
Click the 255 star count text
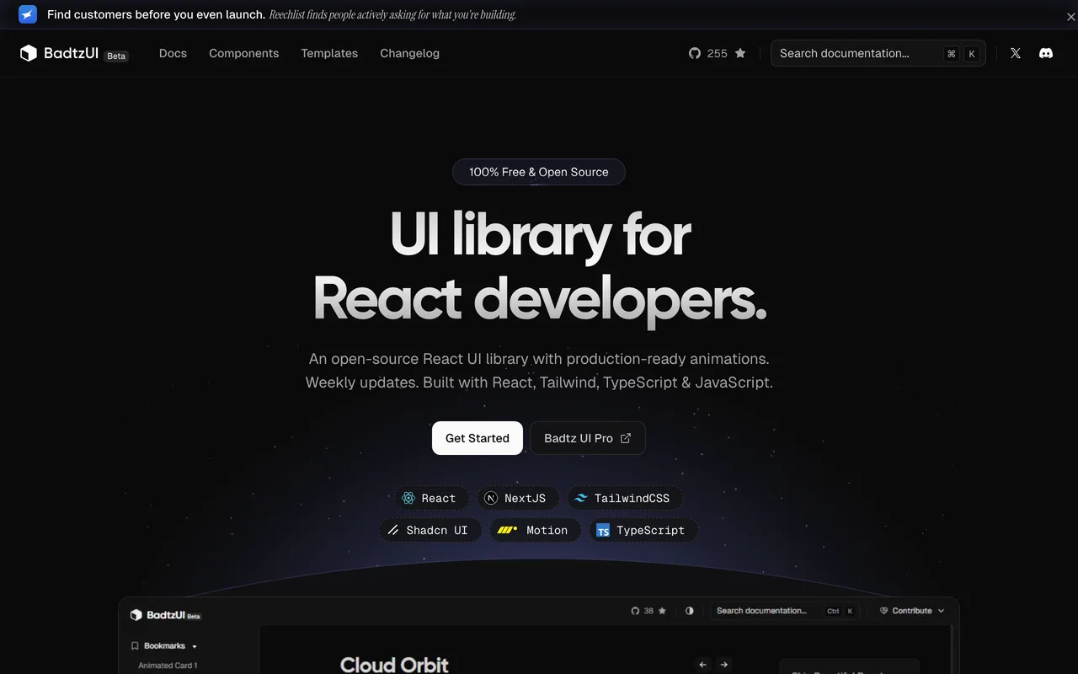click(718, 53)
